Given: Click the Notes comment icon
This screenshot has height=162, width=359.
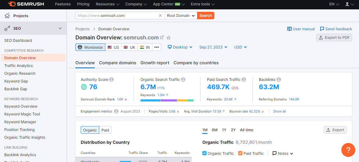Looking at the screenshot, I should pyautogui.click(x=274, y=153).
